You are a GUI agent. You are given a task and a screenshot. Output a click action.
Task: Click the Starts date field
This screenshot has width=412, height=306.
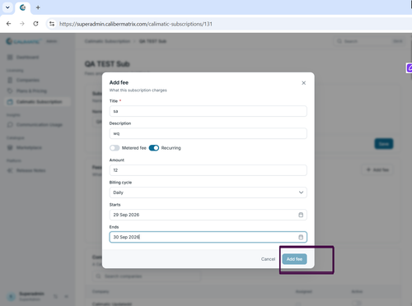click(208, 215)
